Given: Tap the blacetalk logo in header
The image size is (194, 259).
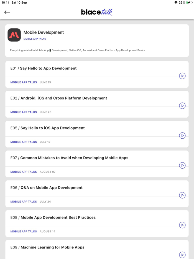Looking at the screenshot, I should [x=97, y=12].
